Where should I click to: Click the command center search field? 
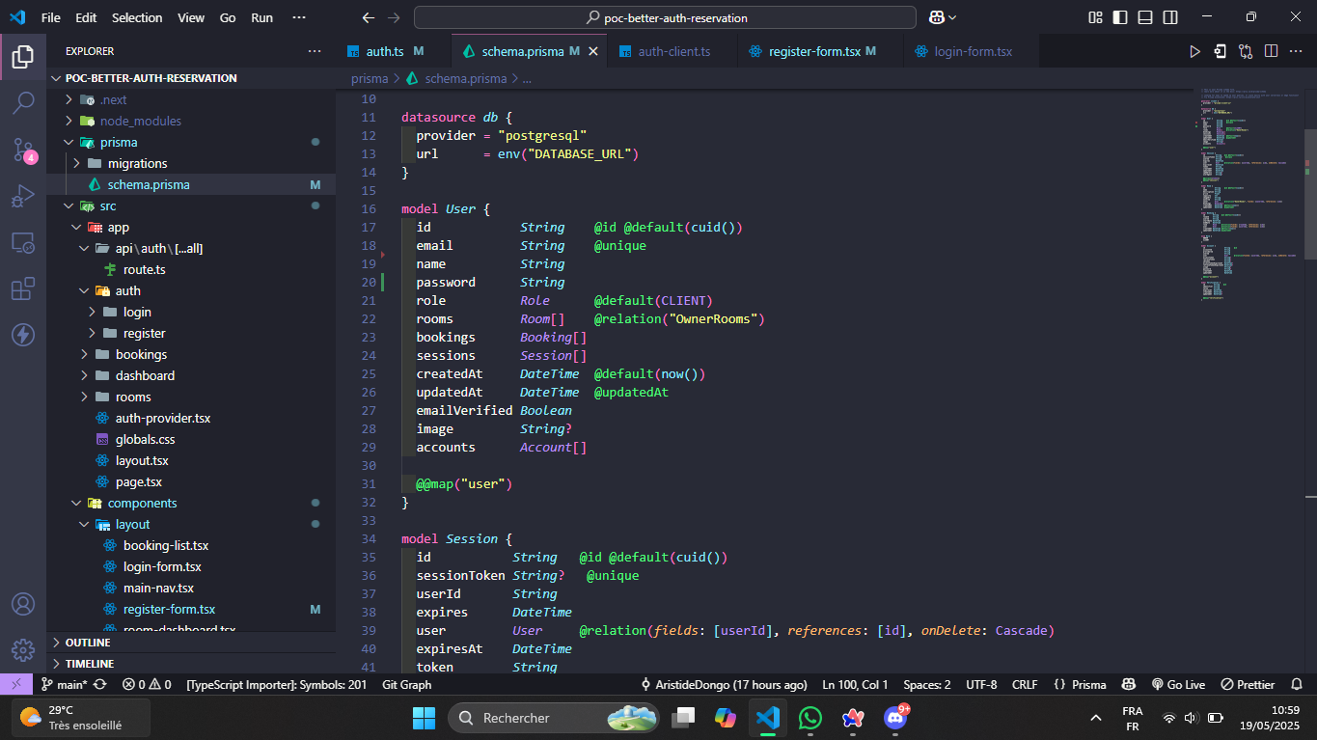pos(665,17)
